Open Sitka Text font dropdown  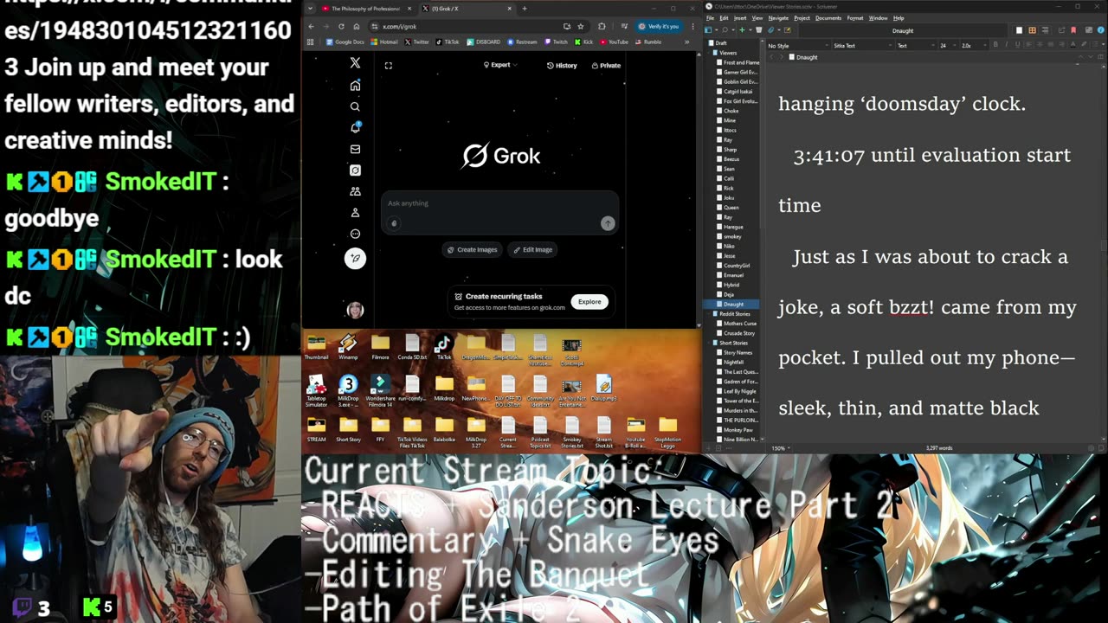(x=861, y=46)
